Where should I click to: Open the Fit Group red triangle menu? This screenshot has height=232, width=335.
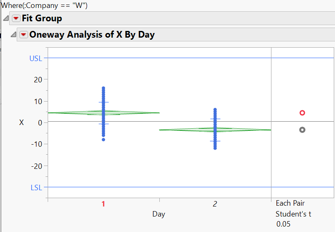pos(16,18)
